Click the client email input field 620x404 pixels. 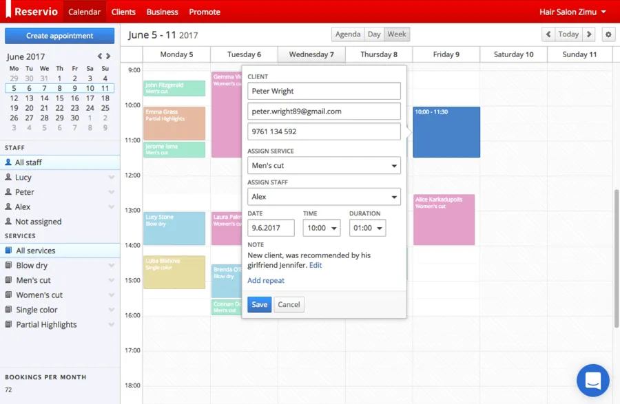(324, 111)
